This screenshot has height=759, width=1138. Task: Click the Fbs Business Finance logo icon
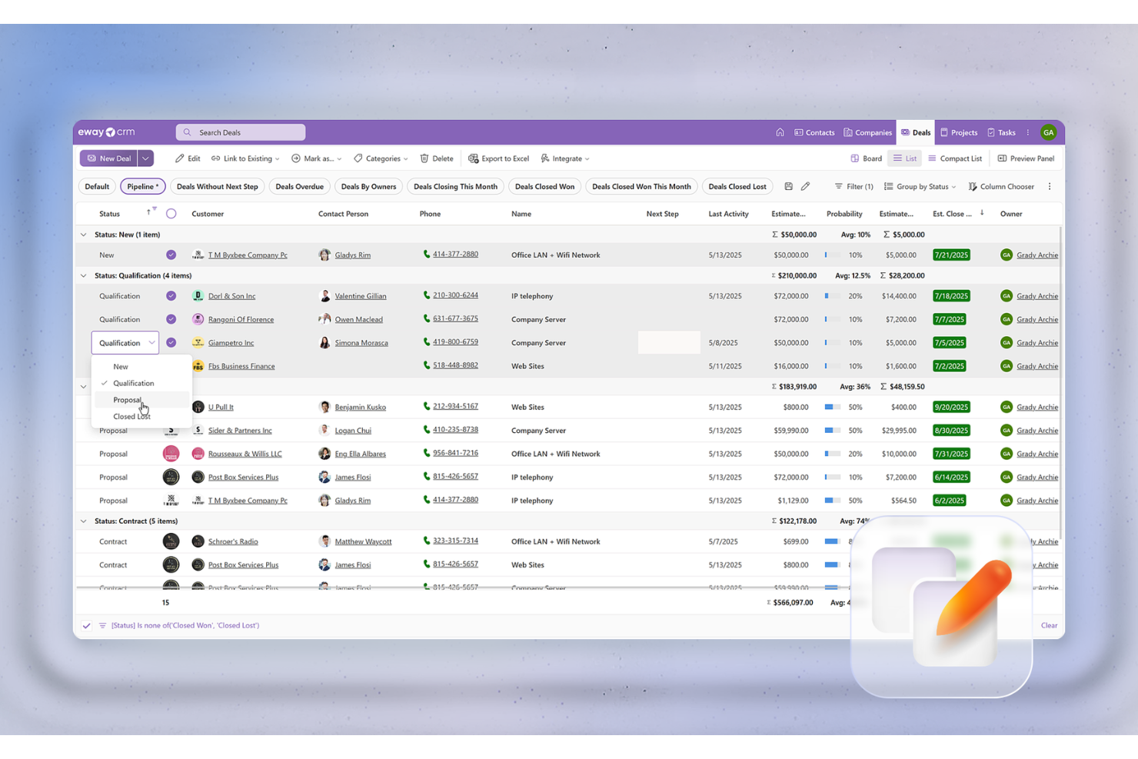(198, 366)
